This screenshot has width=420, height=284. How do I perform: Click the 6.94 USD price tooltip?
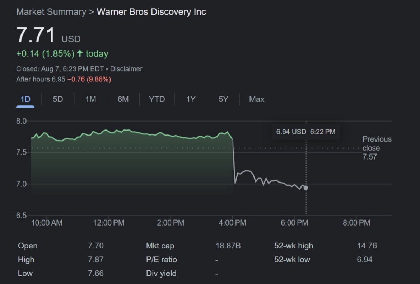[x=305, y=132]
